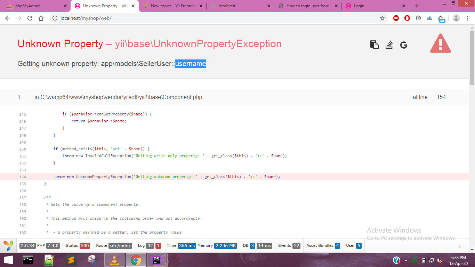Reload the current page
This screenshot has height=267, width=475.
click(x=30, y=18)
